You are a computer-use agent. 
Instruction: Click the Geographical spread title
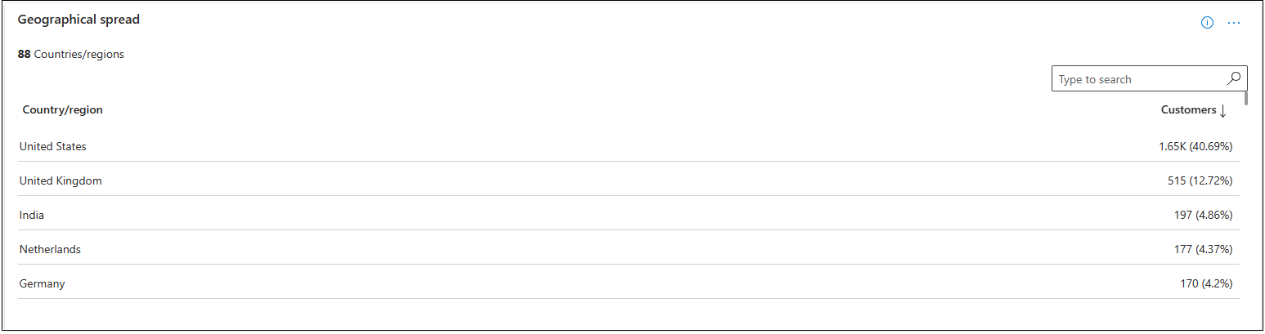(79, 20)
